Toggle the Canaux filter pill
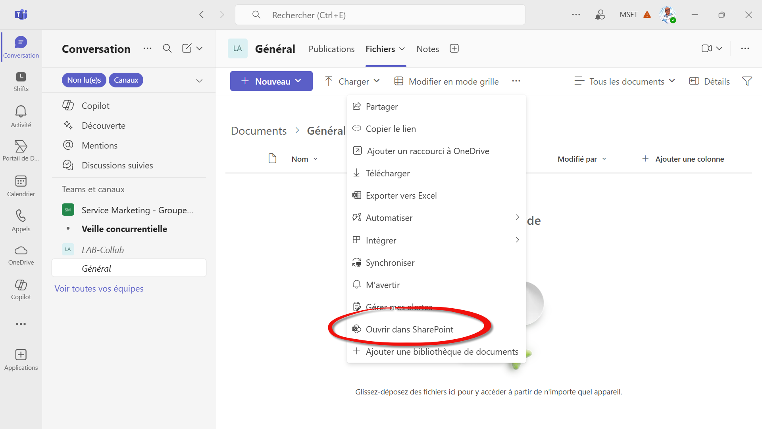Image resolution: width=762 pixels, height=429 pixels. [126, 80]
